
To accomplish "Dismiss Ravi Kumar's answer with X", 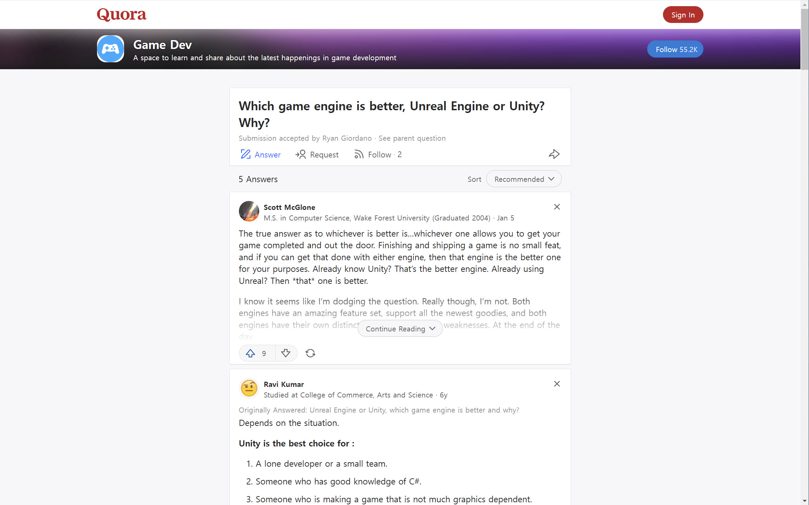I will tap(557, 384).
